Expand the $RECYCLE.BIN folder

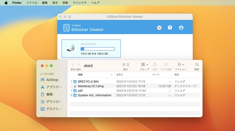(72, 82)
